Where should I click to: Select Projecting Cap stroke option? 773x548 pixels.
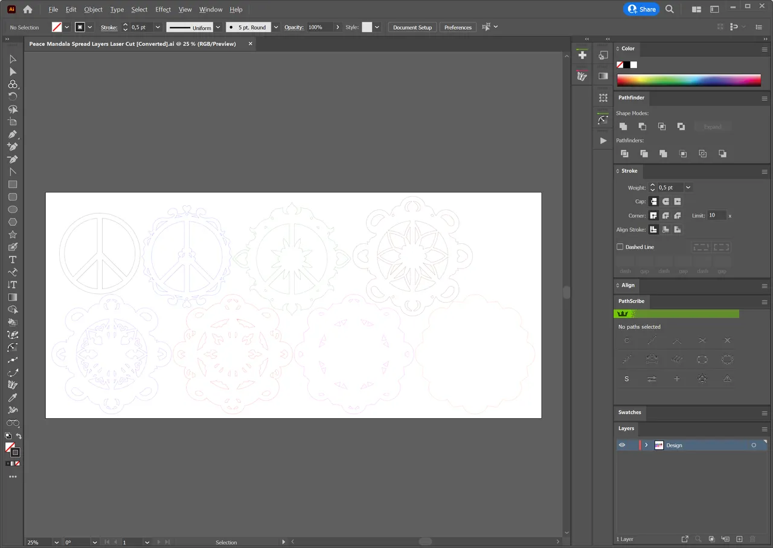point(678,202)
